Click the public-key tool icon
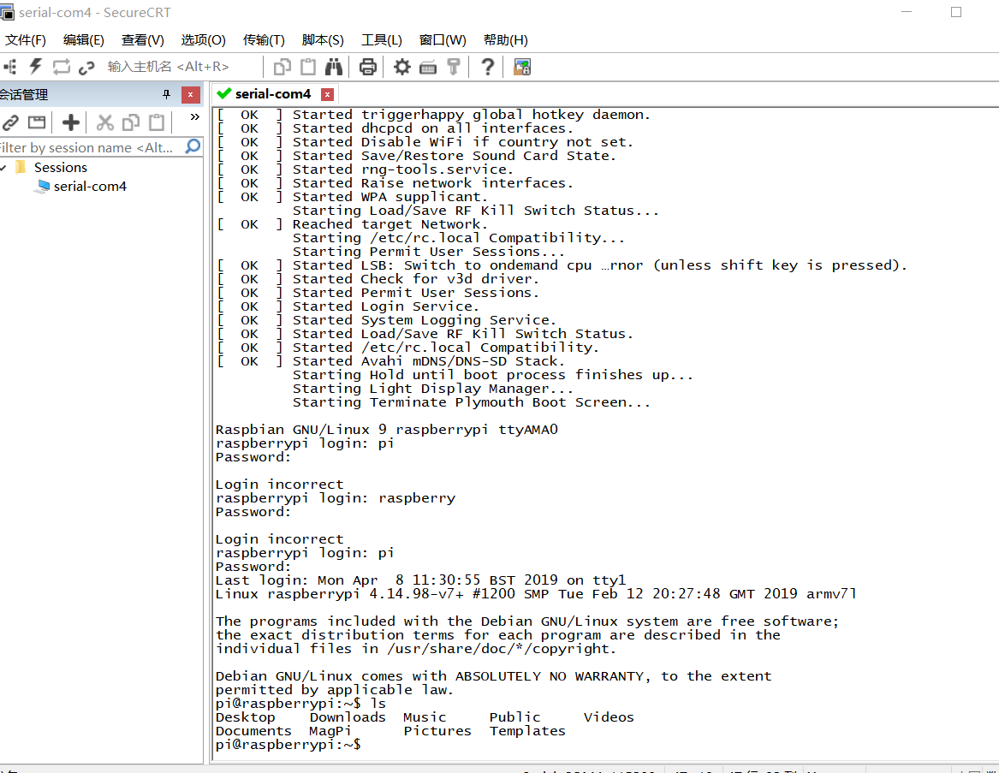 coord(453,67)
